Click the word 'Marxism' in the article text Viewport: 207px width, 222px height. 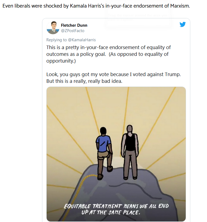coord(180,6)
